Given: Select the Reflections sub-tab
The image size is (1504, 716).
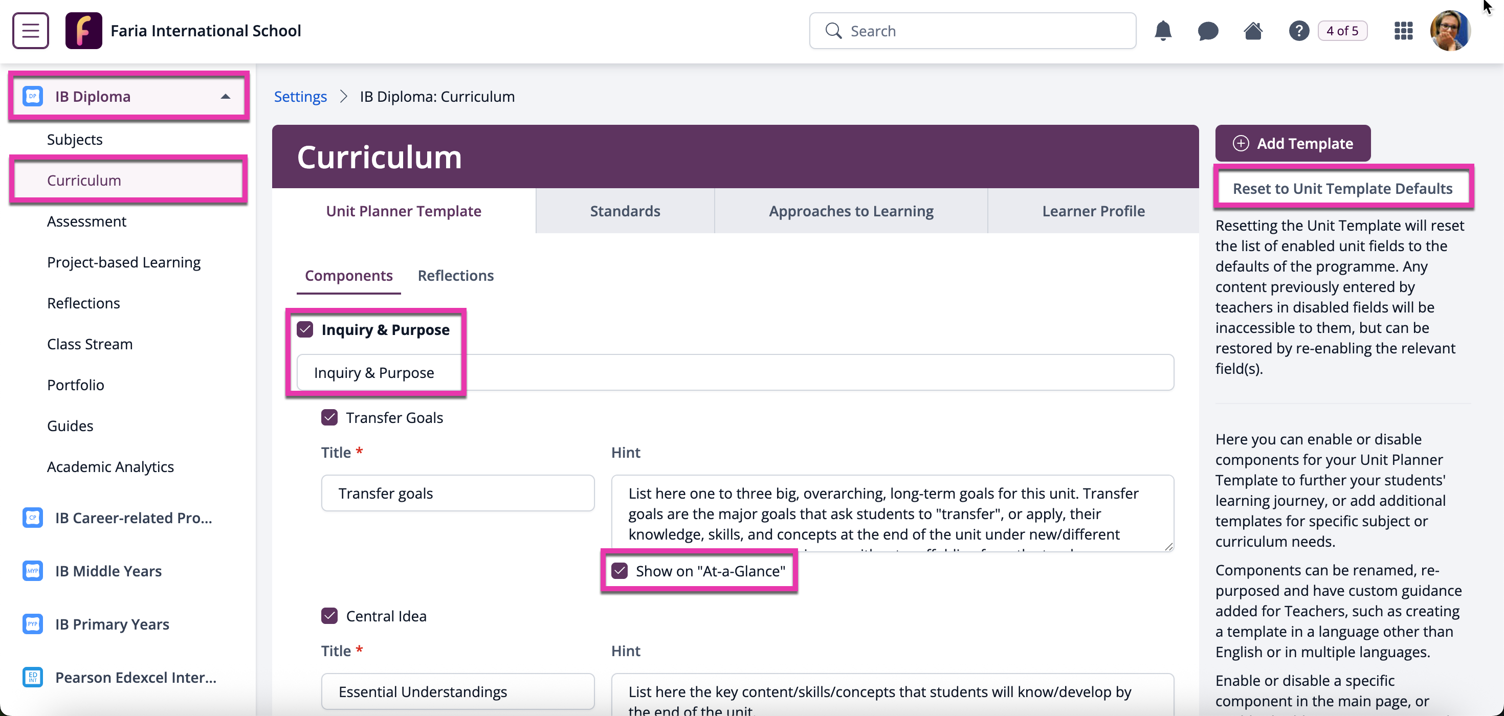Looking at the screenshot, I should coord(455,276).
